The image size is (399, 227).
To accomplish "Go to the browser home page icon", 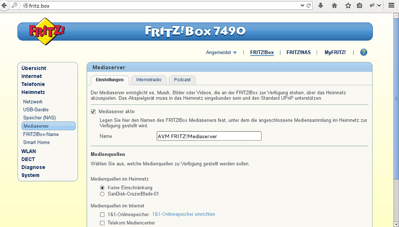I will 334,6.
